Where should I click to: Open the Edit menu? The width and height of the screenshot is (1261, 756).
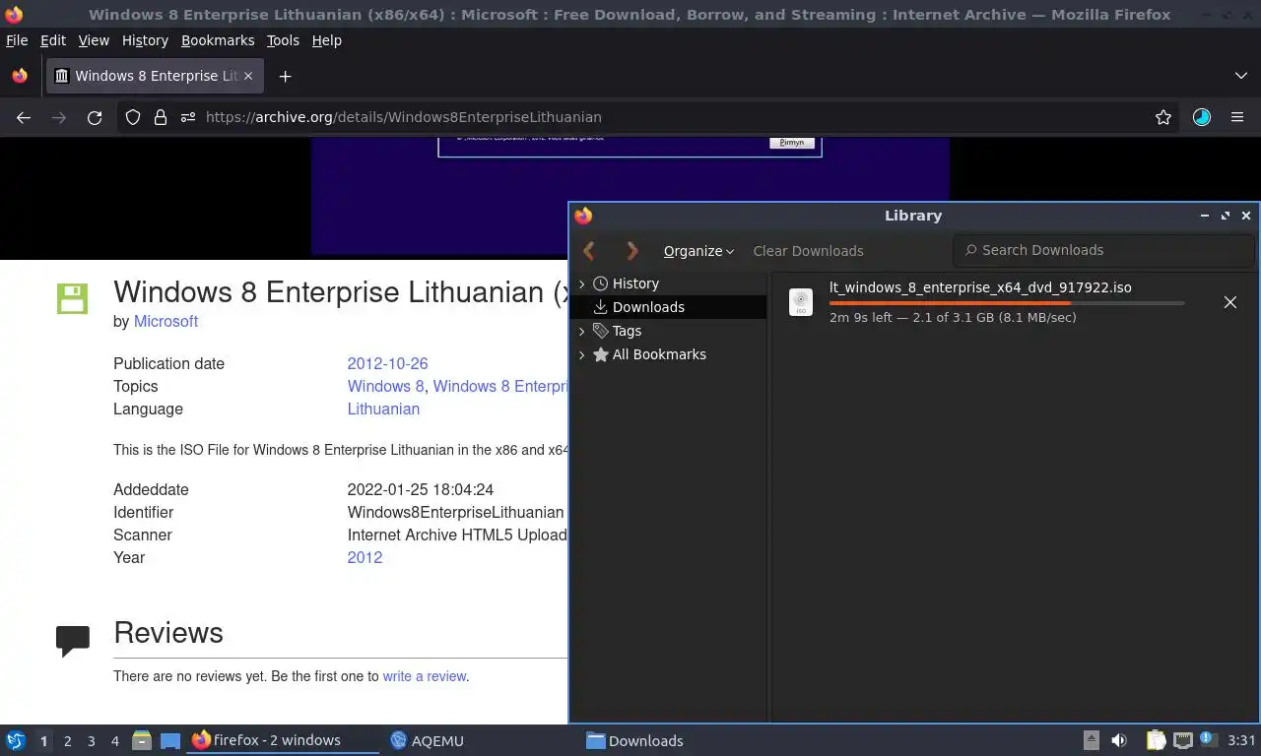pos(53,40)
